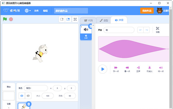
Task: Open the 编辑 menu
Action: (x=45, y=11)
